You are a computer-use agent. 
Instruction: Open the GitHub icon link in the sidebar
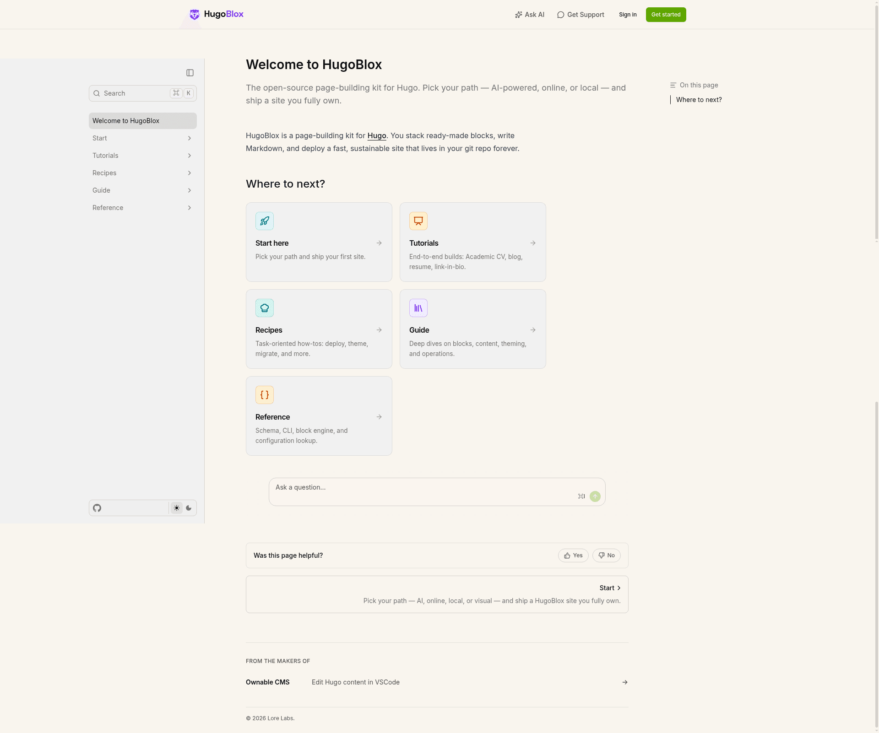pyautogui.click(x=97, y=508)
